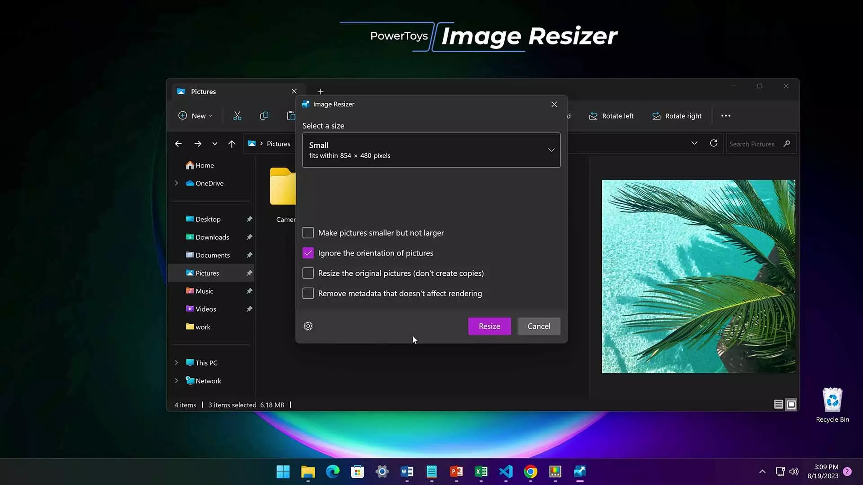Viewport: 863px width, 485px height.
Task: Click the Rotate left icon
Action: 593,116
